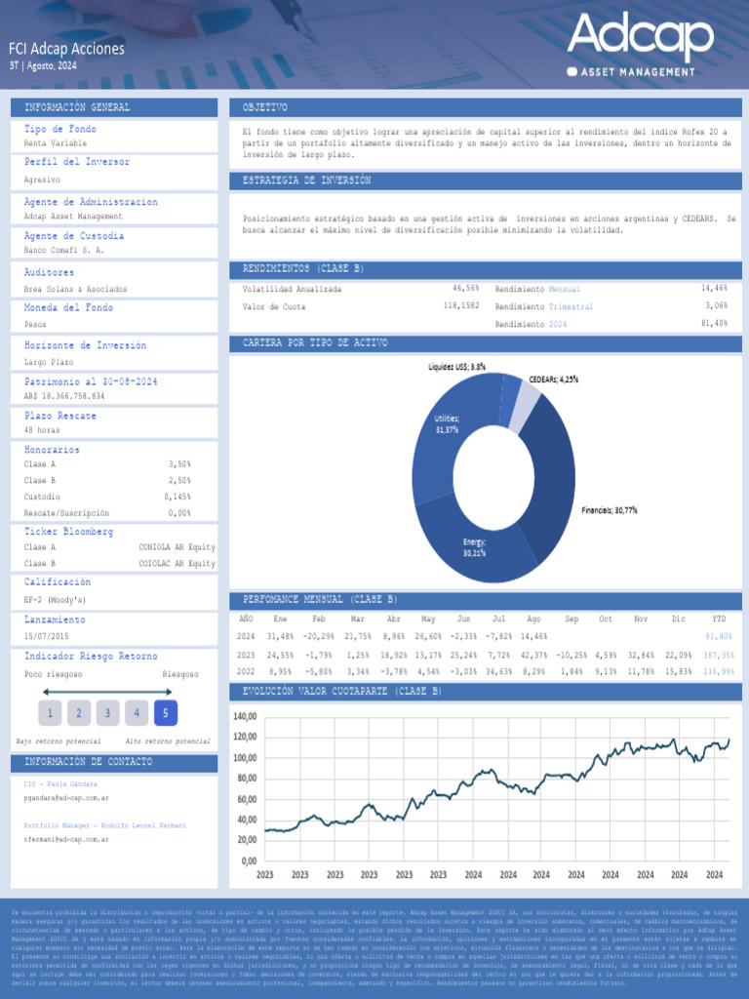Select the quarterly return value '3,06%'
Screen dimensions: 749x999
coord(716,305)
